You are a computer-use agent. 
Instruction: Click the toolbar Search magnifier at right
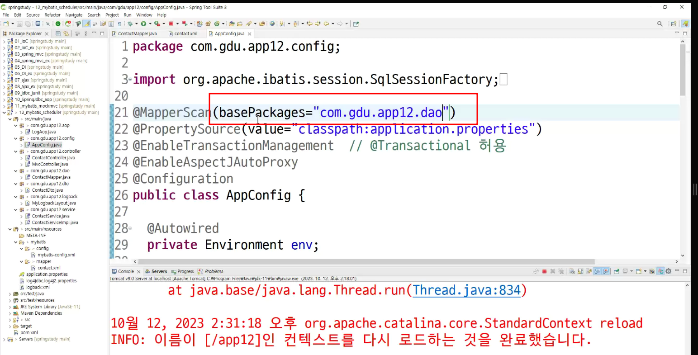[660, 24]
